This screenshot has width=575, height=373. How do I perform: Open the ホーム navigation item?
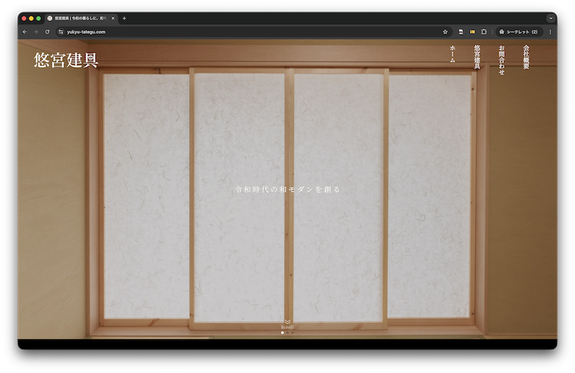[x=452, y=55]
